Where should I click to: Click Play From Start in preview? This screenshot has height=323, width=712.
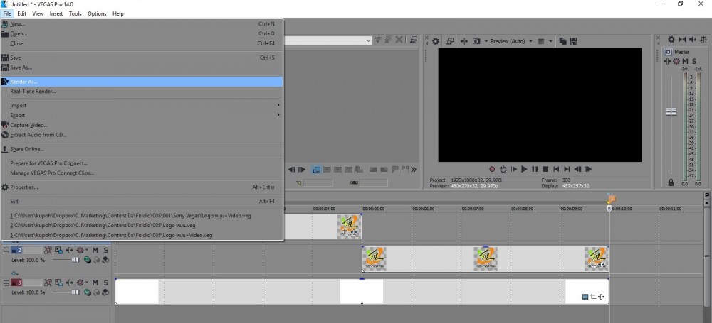click(x=513, y=169)
